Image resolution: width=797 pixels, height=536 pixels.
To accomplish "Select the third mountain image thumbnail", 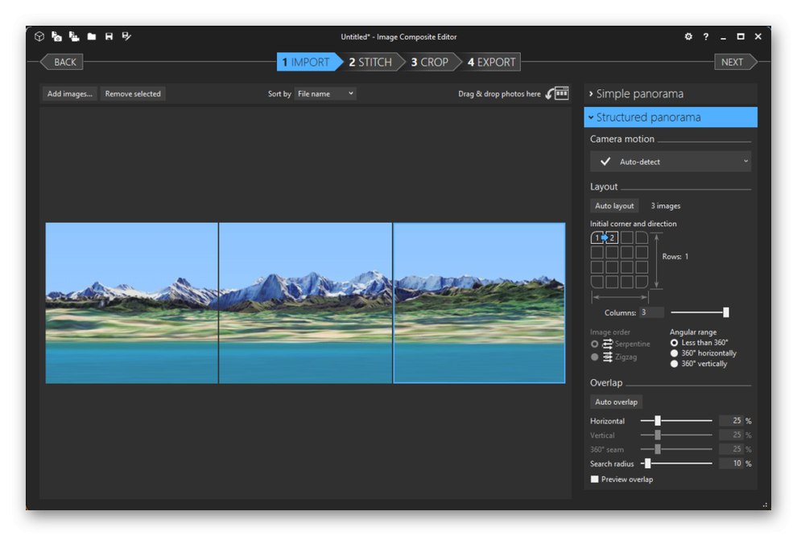I will click(479, 303).
